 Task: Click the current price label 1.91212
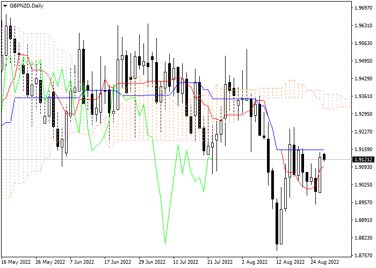click(363, 159)
